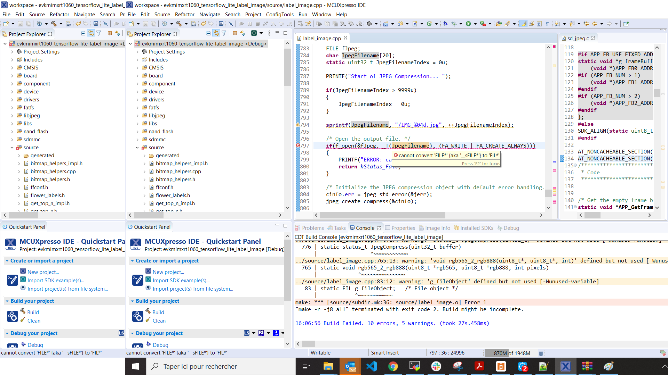Expand the drivers folder in right explorer
Viewport: 668px width, 375px height.
[x=137, y=100]
